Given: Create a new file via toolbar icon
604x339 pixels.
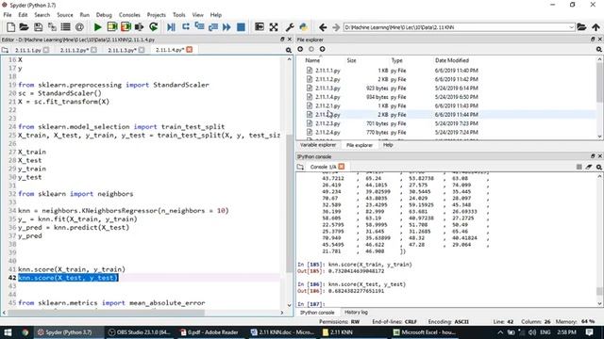Looking at the screenshot, I should [x=10, y=27].
